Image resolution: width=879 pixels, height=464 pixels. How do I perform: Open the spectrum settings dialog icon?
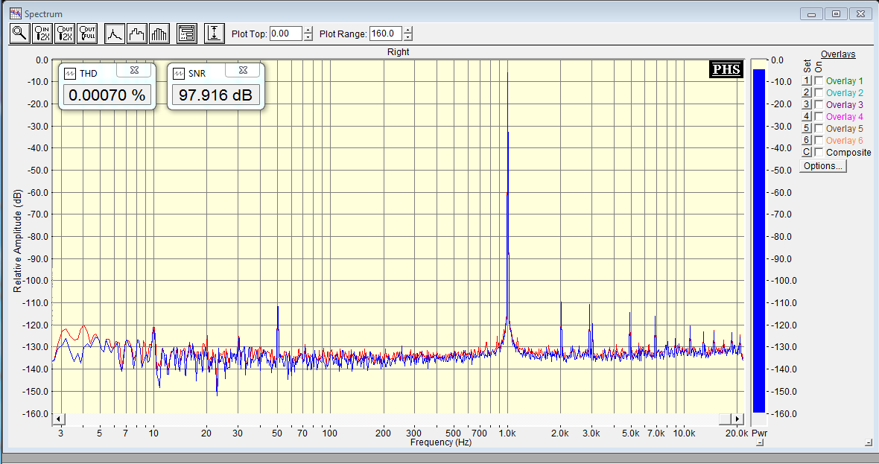pyautogui.click(x=187, y=34)
